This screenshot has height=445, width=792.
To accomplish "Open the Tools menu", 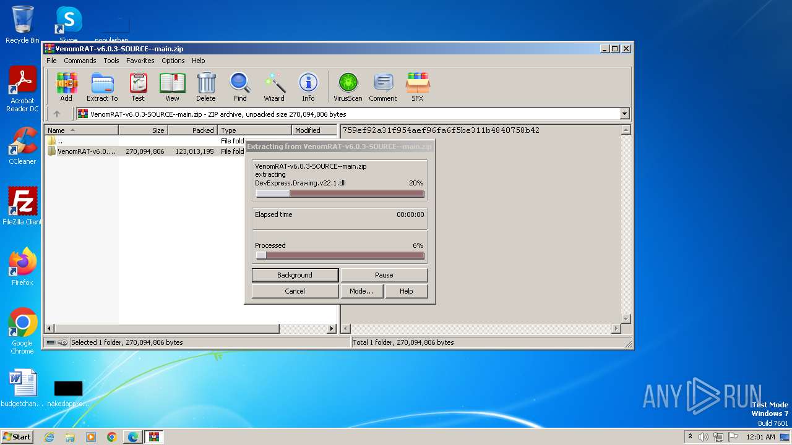I will [x=111, y=61].
